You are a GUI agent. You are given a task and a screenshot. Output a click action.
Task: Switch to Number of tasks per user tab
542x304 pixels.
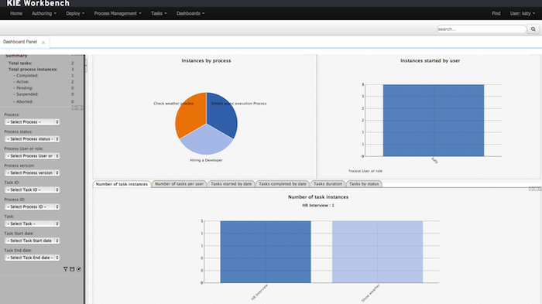(x=179, y=184)
